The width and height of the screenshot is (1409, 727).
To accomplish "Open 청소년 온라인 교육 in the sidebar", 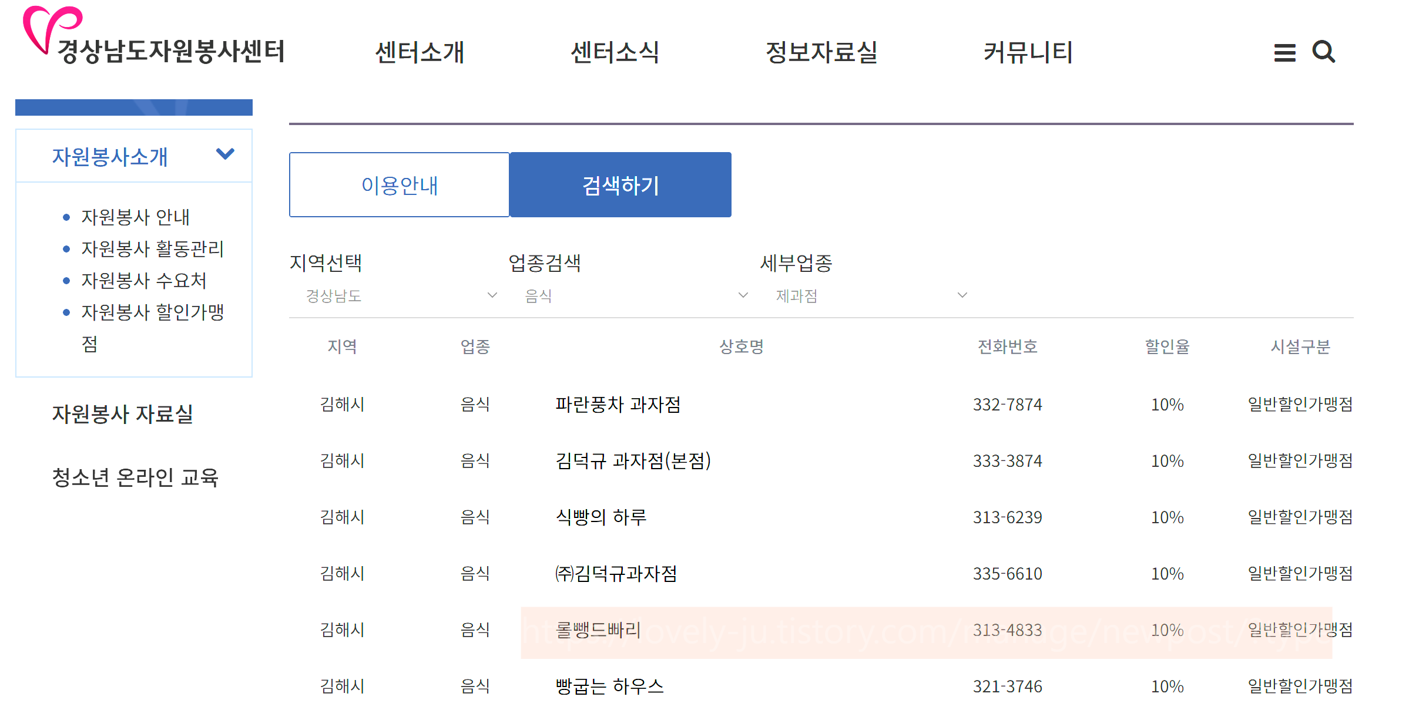I will tap(135, 477).
